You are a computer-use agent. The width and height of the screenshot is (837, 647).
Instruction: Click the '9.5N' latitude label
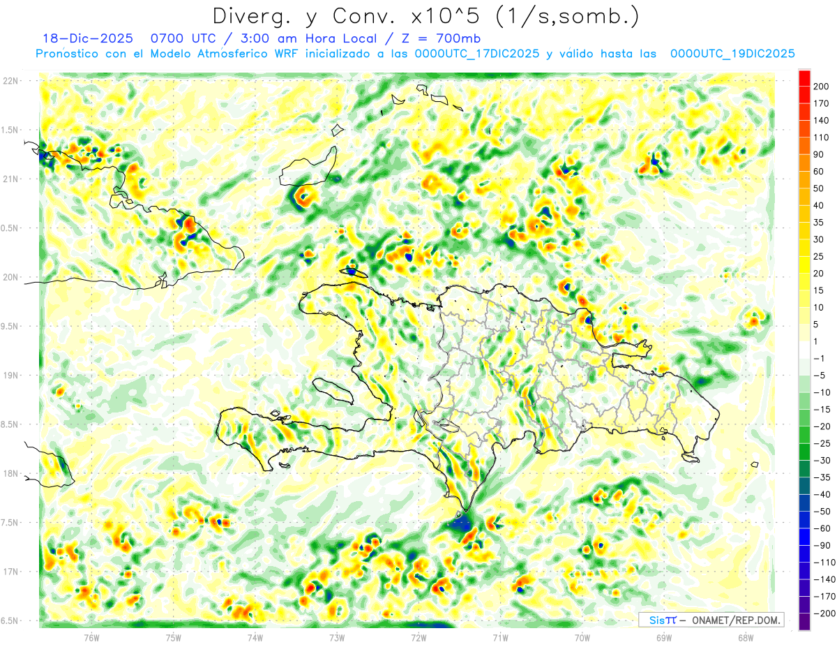click(x=10, y=326)
